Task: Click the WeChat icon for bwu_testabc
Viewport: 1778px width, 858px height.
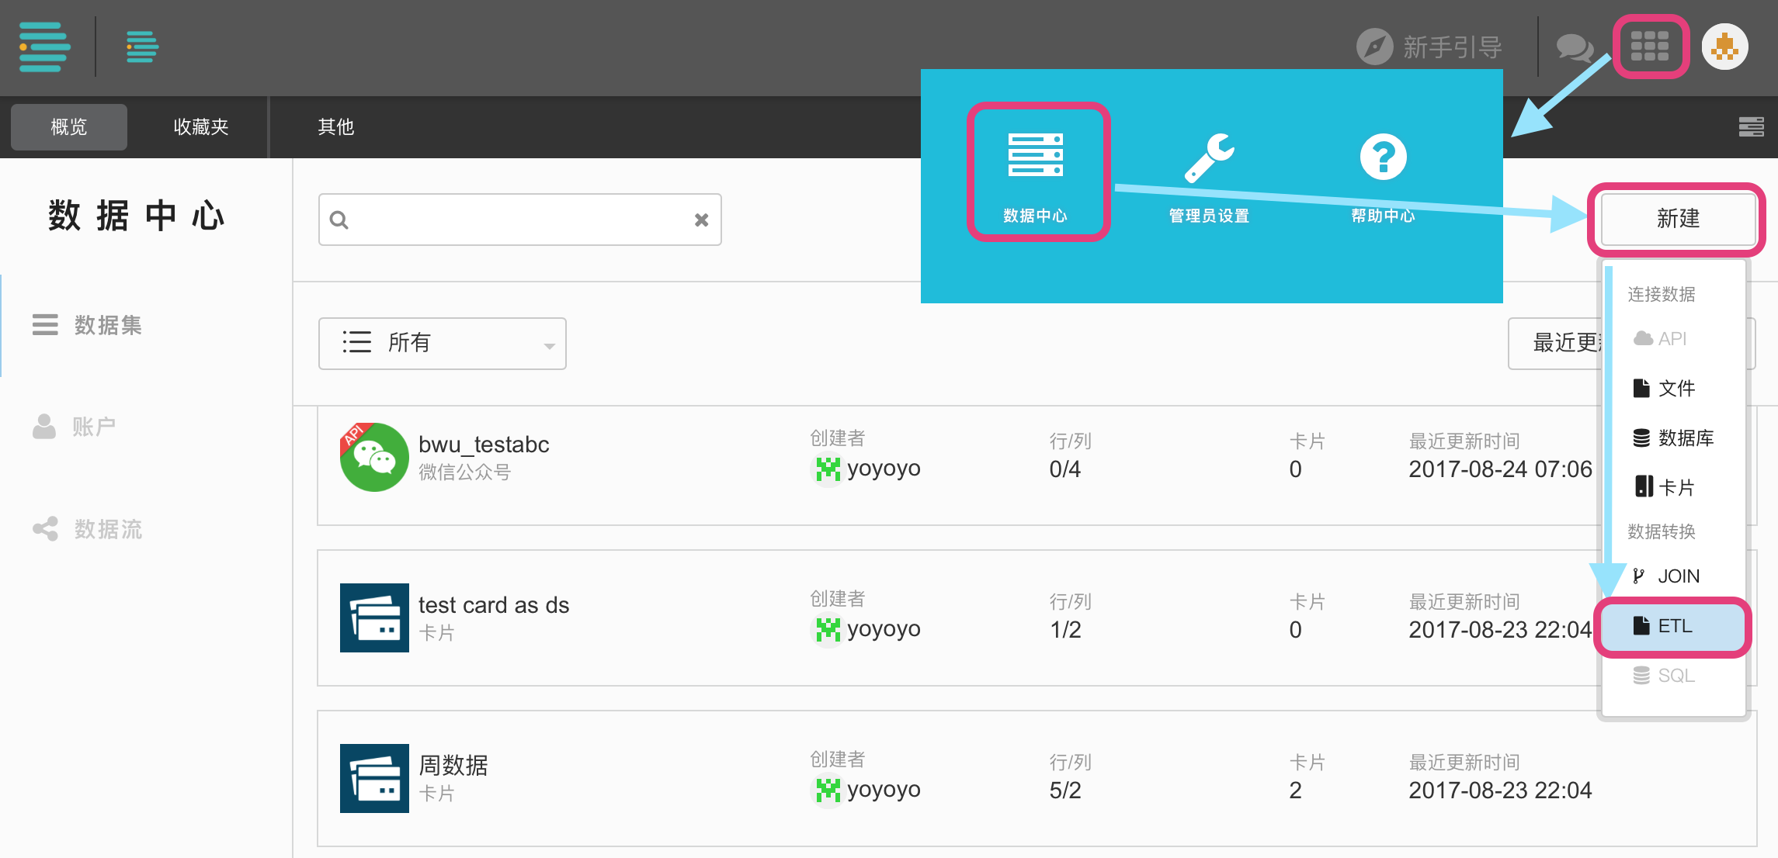Action: (x=374, y=457)
